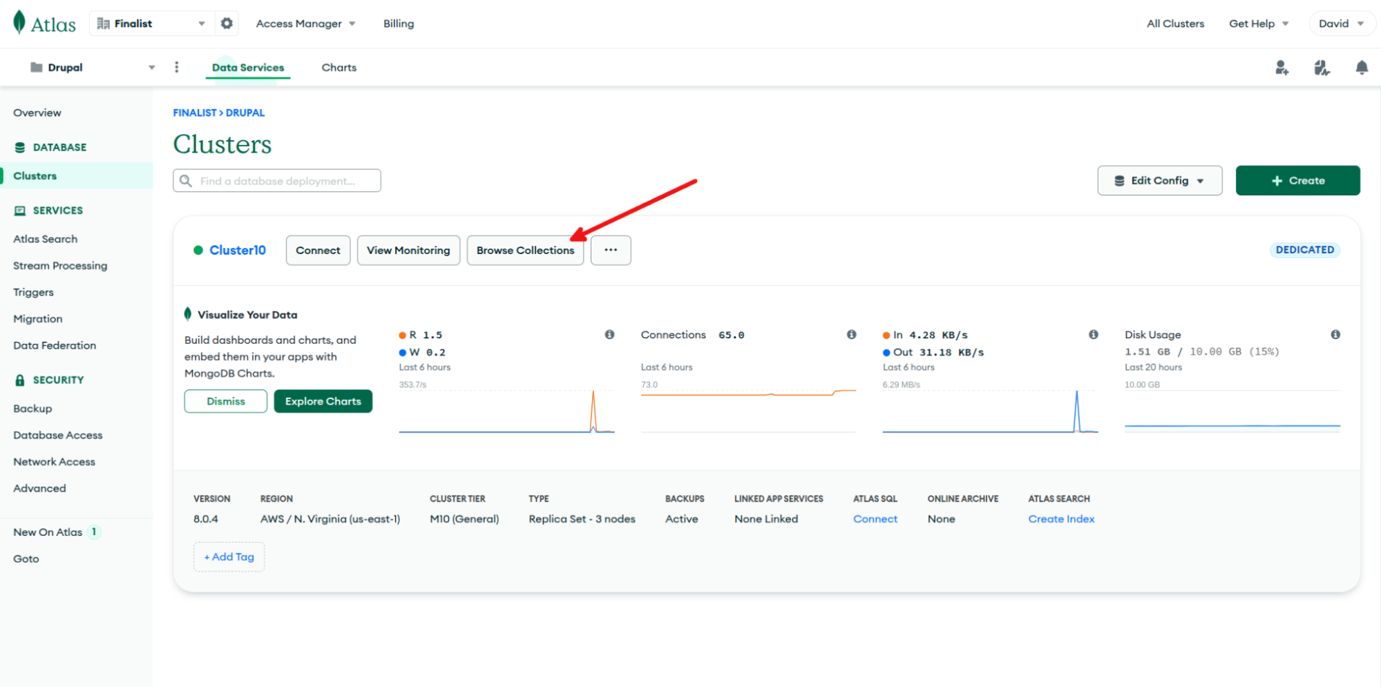This screenshot has width=1381, height=687.
Task: Switch to Charts tab
Action: point(339,68)
